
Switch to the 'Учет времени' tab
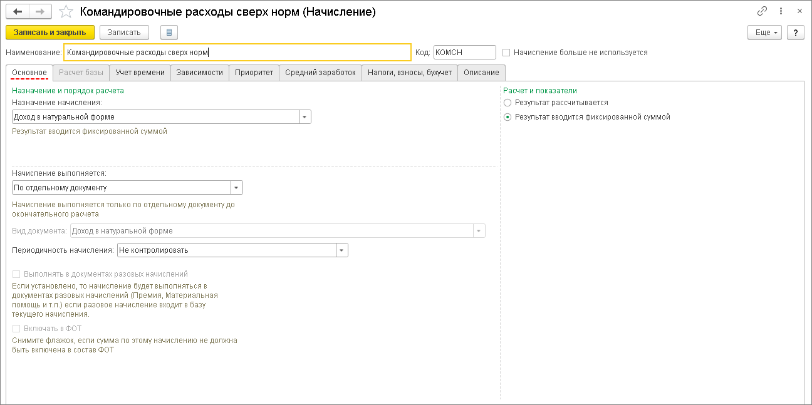[x=140, y=73]
